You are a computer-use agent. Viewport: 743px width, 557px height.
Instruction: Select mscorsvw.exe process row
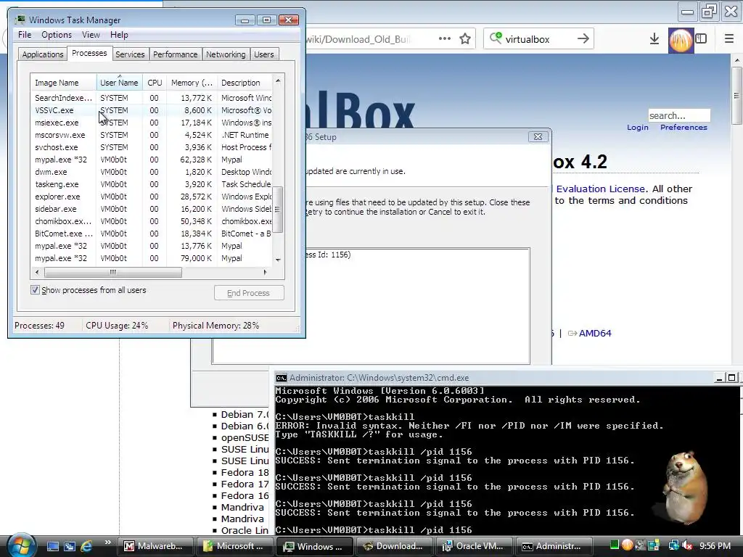coord(152,135)
